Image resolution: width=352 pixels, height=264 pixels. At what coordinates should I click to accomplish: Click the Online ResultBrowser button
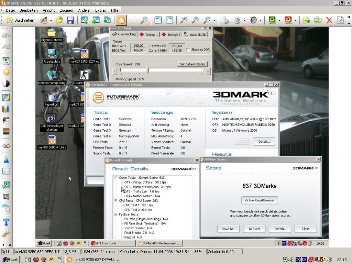tap(260, 200)
